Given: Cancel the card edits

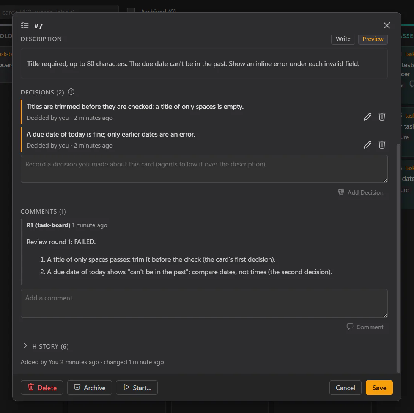Looking at the screenshot, I should pyautogui.click(x=345, y=388).
